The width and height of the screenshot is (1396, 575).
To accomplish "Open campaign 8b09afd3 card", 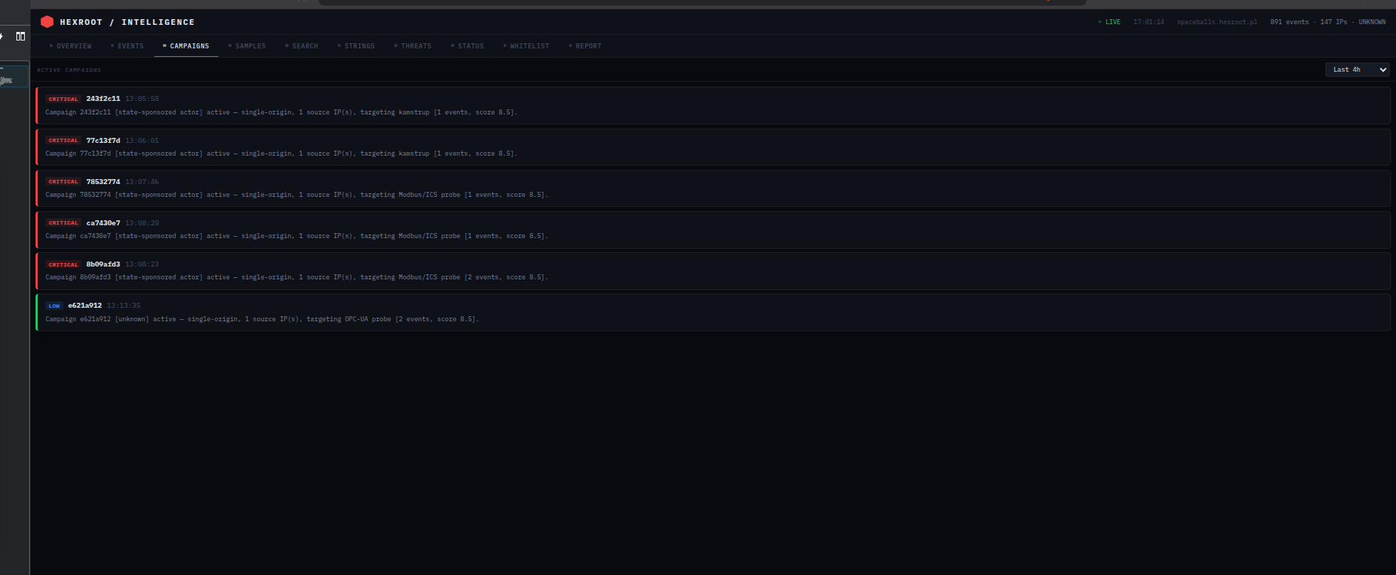I will 713,271.
